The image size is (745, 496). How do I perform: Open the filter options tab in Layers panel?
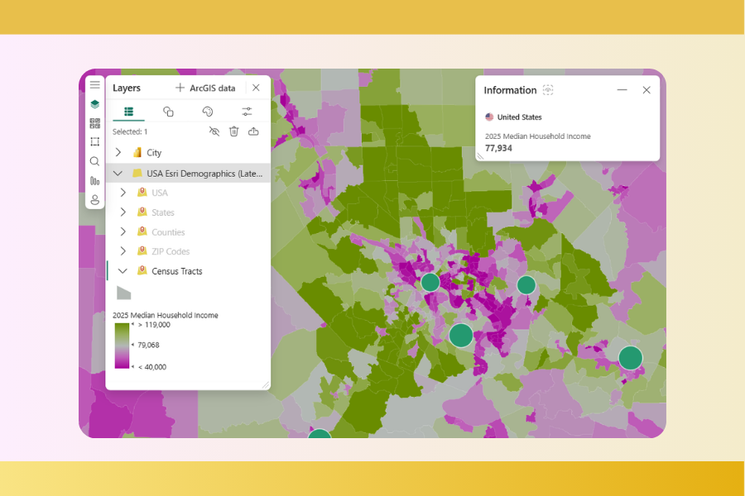click(247, 111)
